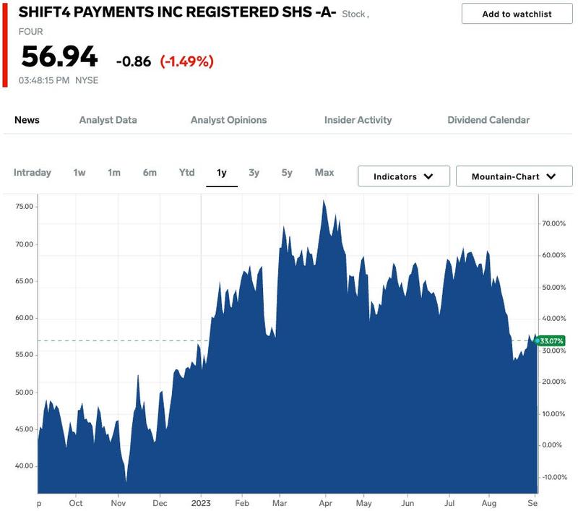The height and width of the screenshot is (511, 578).
Task: Click the 56.94 stock price
Action: (59, 56)
